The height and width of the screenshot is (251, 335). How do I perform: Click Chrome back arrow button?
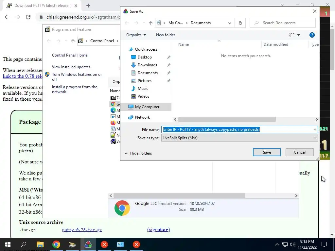pyautogui.click(x=7, y=17)
